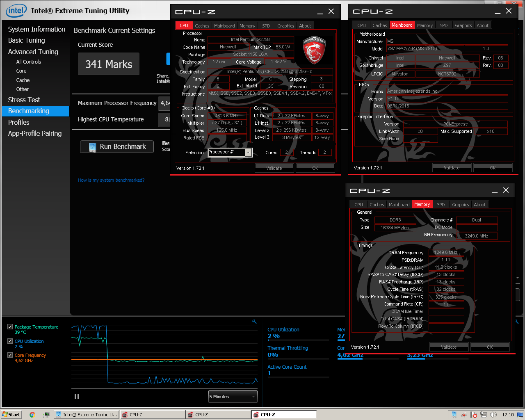The image size is (525, 420).
Task: Open CPU tab in Motherboard CPU-Z window
Action: click(x=361, y=25)
